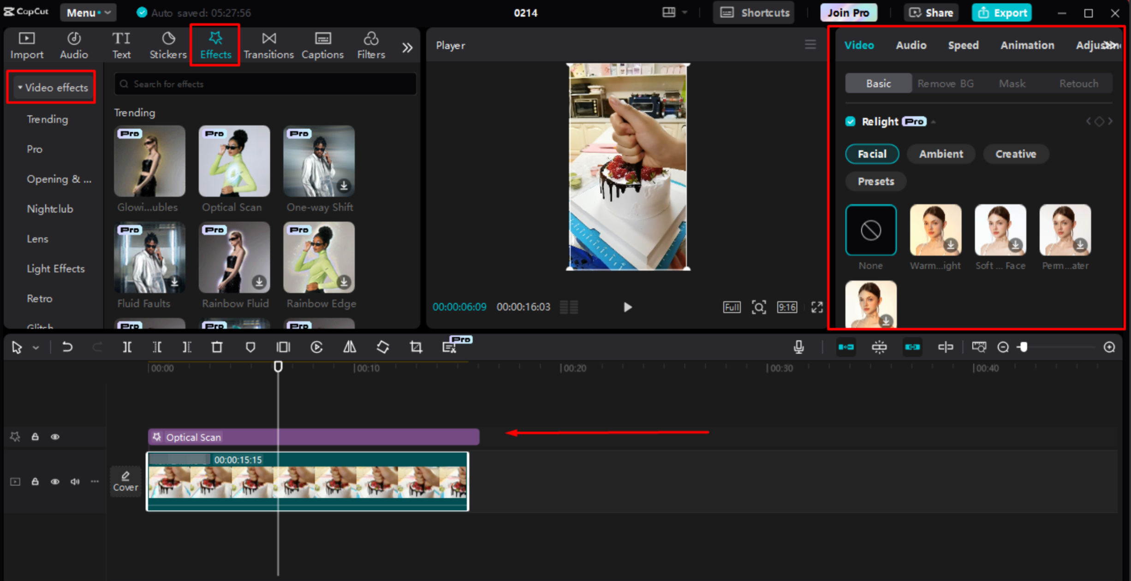Click the Undo icon above the timeline
The image size is (1131, 581).
pyautogui.click(x=67, y=347)
